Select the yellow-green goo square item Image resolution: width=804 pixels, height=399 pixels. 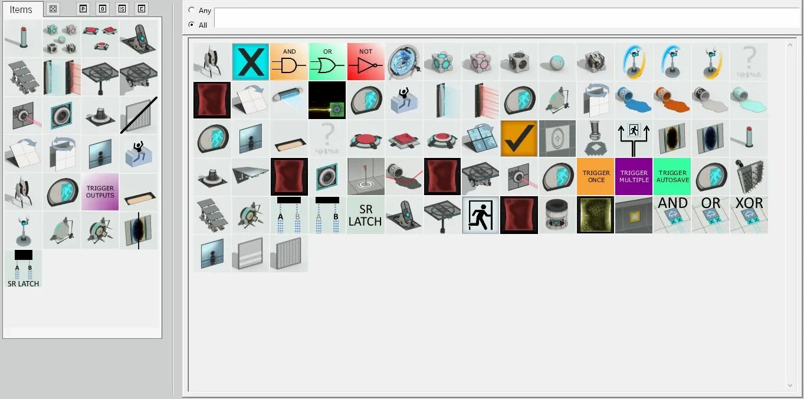point(596,215)
